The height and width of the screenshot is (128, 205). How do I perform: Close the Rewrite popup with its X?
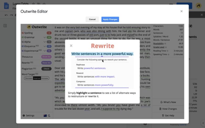pos(71,46)
